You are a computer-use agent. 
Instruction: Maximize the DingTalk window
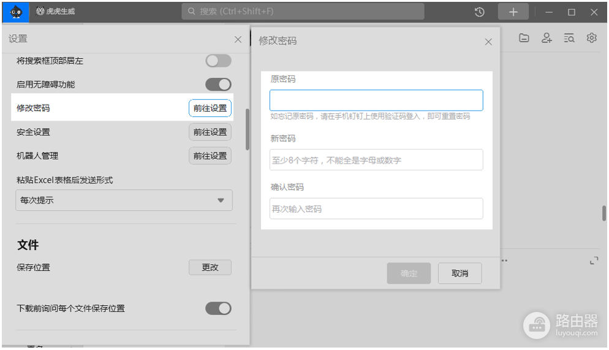572,12
